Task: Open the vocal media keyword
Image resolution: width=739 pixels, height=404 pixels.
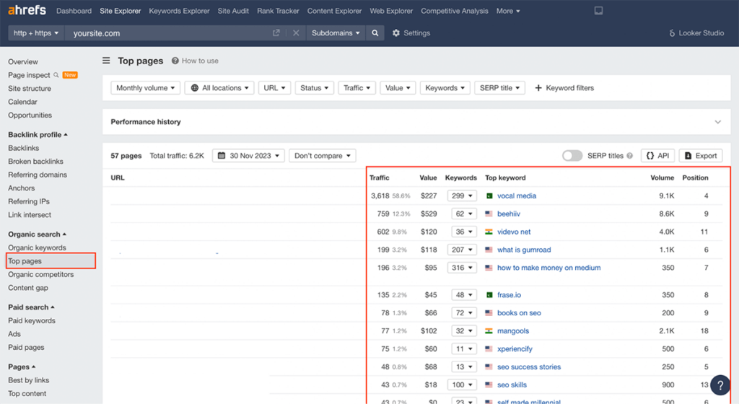Action: click(517, 196)
